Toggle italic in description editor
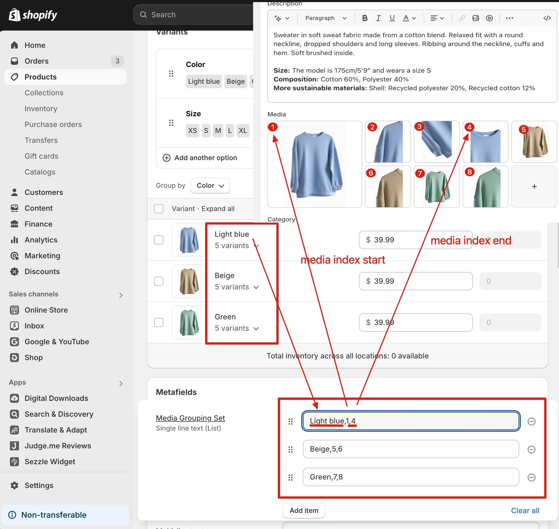Image resolution: width=559 pixels, height=529 pixels. pos(378,18)
